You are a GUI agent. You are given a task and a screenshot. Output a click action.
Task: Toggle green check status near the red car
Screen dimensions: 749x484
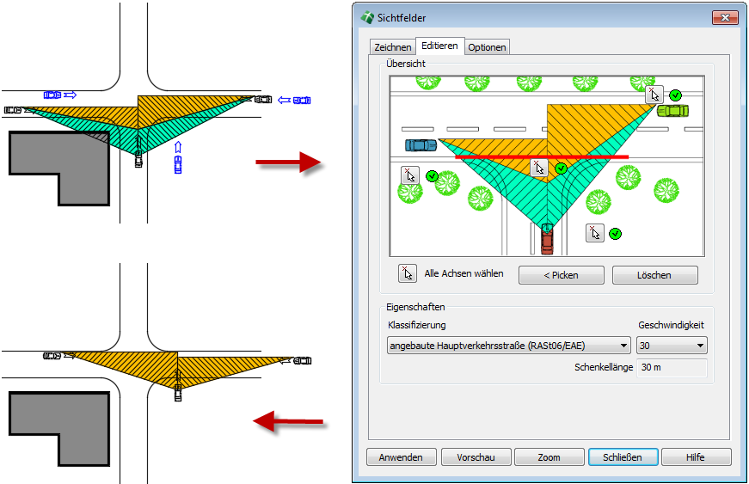(616, 233)
